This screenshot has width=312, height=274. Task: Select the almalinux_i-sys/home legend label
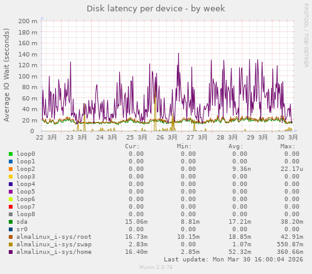(54, 252)
